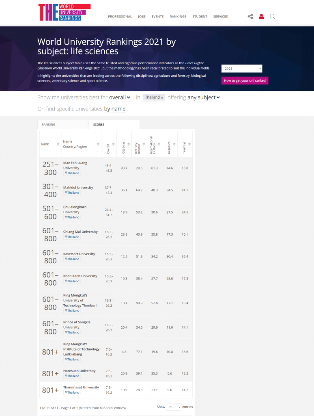Click Thailand tag under Chiang Mai University

click(72, 237)
